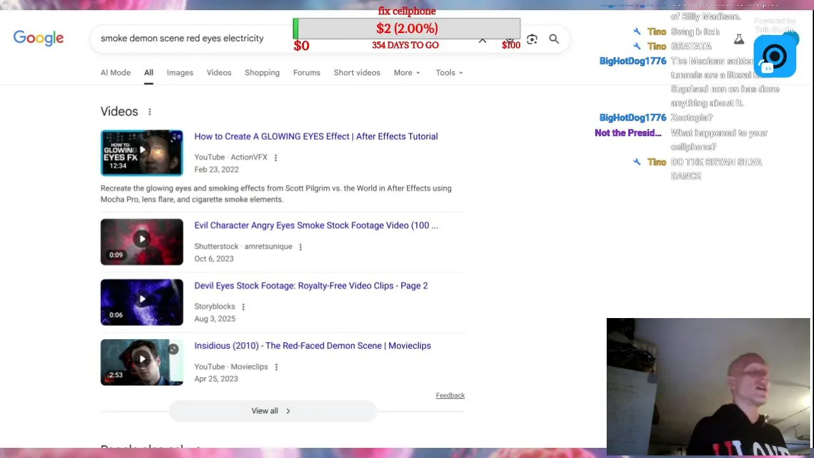The image size is (814, 458).
Task: Click the Labs flask icon
Action: coord(739,39)
